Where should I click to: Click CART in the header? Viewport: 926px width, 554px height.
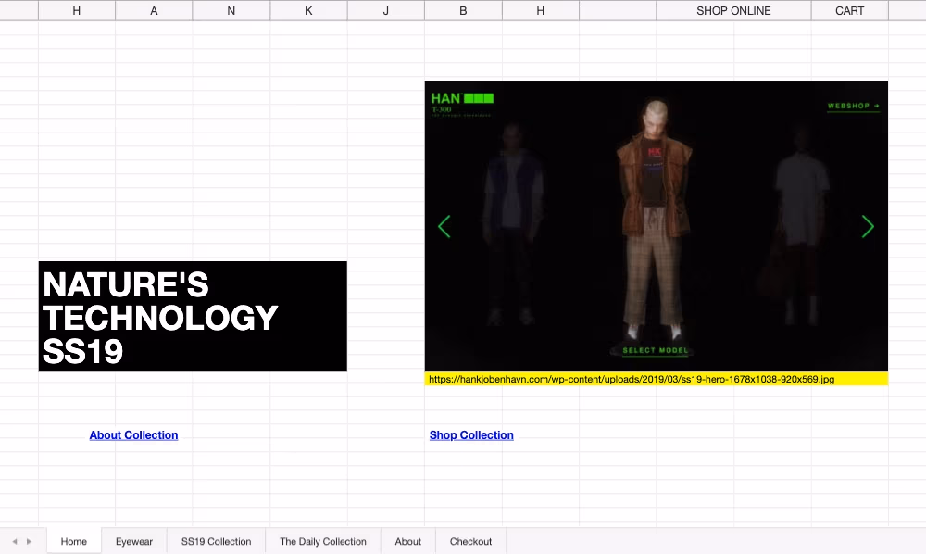pos(849,10)
